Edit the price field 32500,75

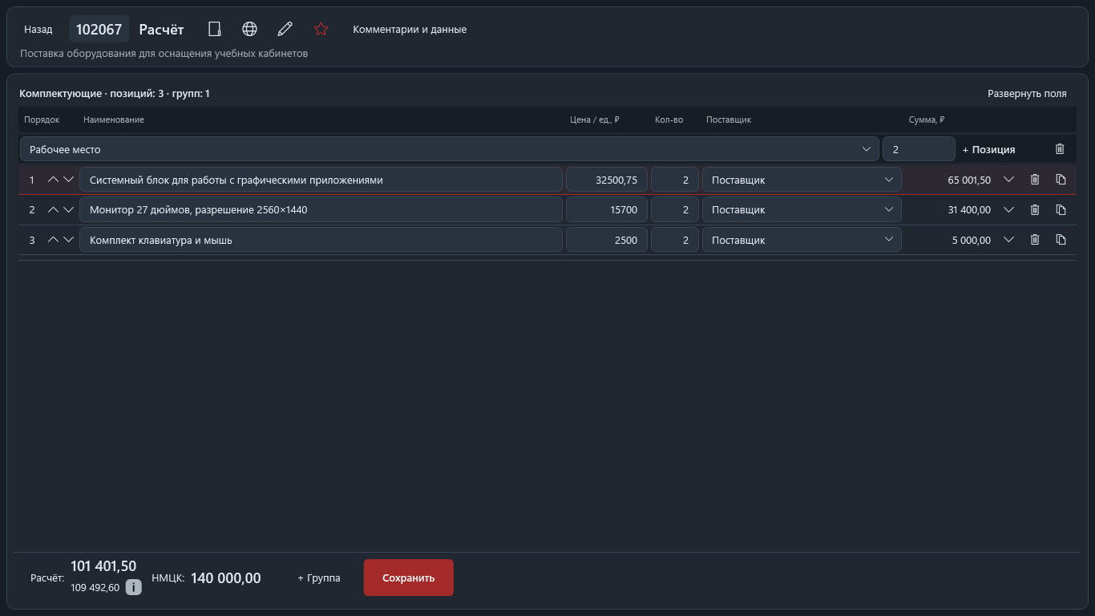(607, 180)
